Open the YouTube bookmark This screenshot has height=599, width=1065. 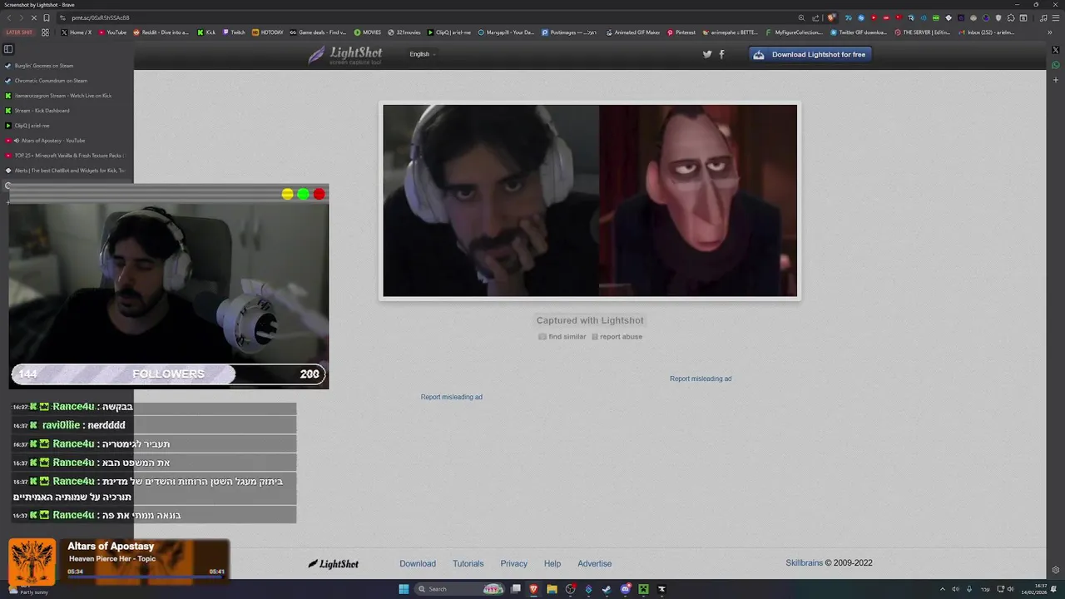pyautogui.click(x=112, y=32)
